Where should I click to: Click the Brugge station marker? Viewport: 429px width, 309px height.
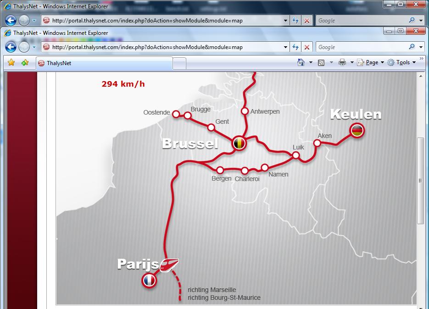[x=187, y=116]
